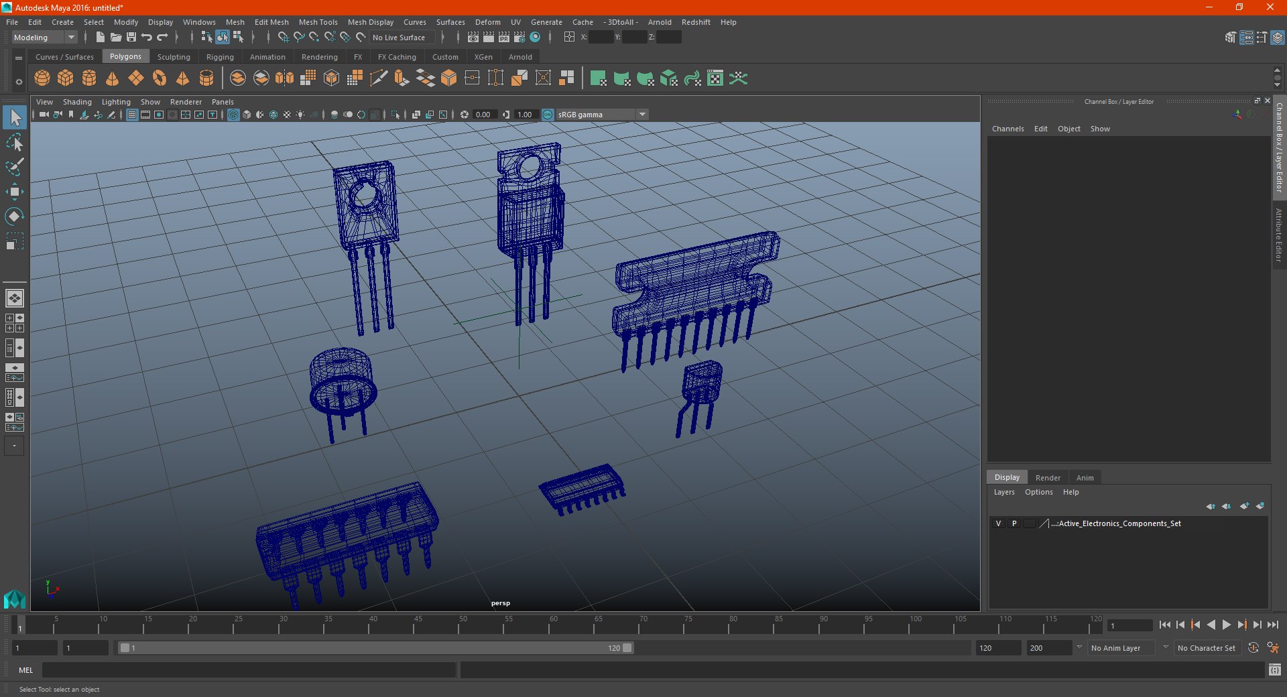Create a polygon plane from the shelf
The image size is (1287, 697).
[x=136, y=78]
